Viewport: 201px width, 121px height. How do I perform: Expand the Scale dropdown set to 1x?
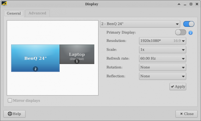[162, 50]
